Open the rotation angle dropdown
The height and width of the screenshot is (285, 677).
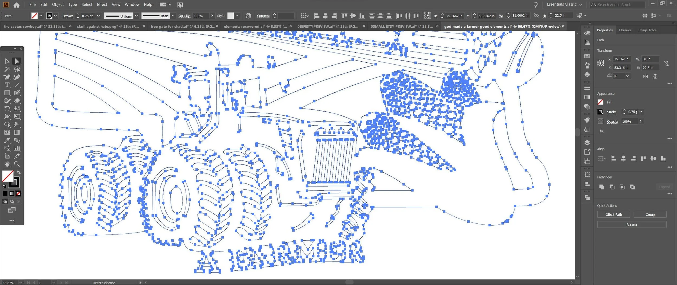(627, 76)
